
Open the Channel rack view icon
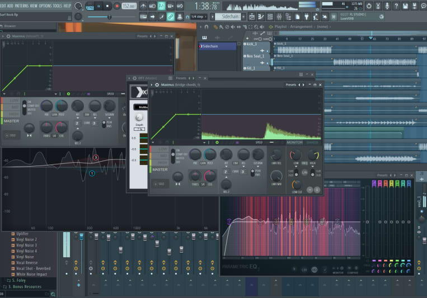tap(270, 17)
